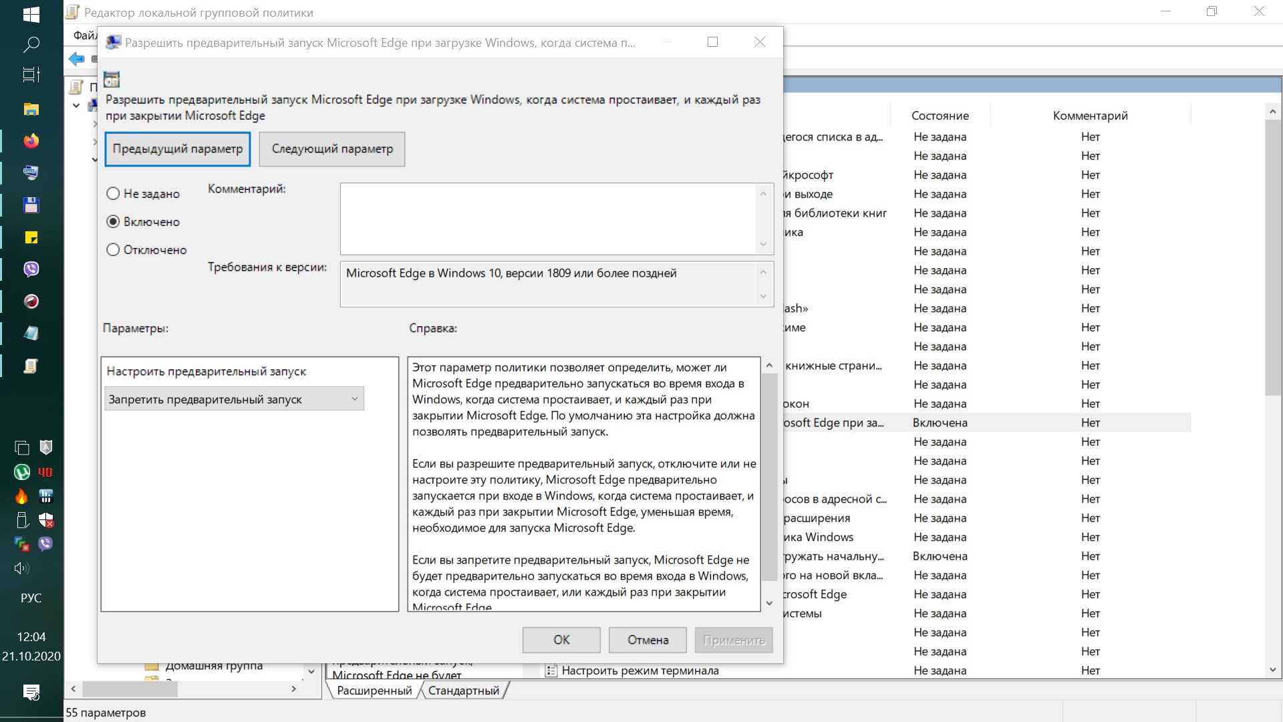This screenshot has width=1283, height=722.
Task: Close the policy settings dialog
Action: tap(760, 42)
